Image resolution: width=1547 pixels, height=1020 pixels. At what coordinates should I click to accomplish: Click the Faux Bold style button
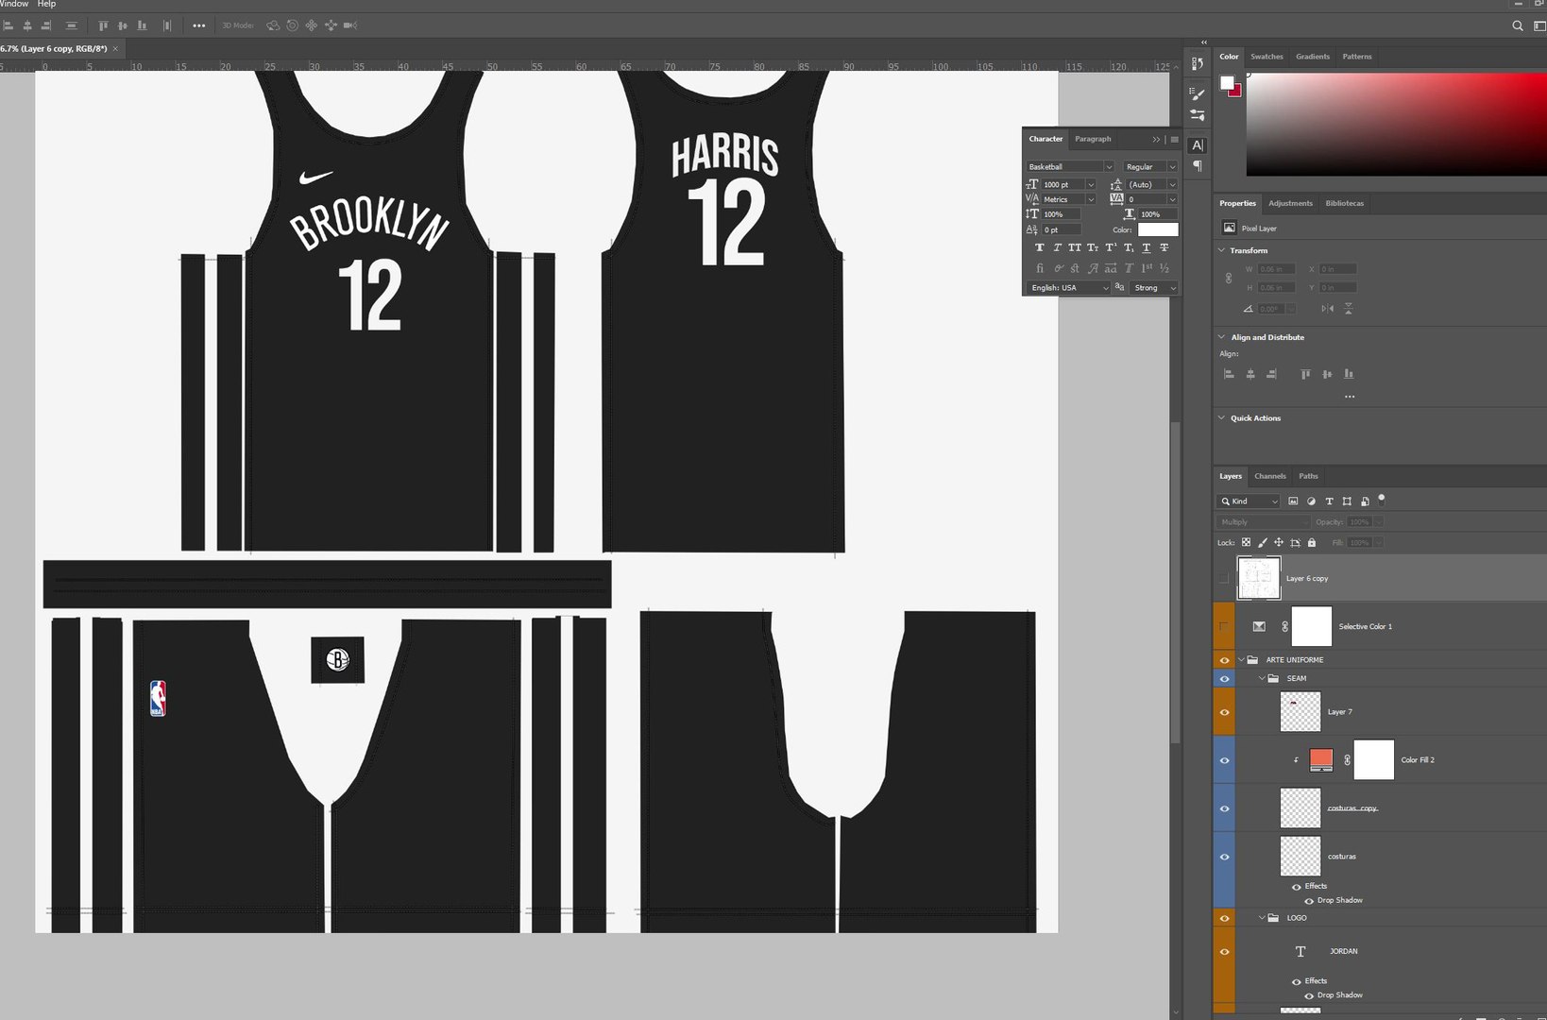[1039, 247]
